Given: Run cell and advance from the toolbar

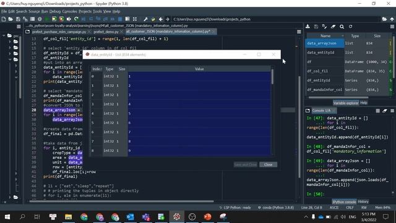Looking at the screenshot, I should click(61, 19).
